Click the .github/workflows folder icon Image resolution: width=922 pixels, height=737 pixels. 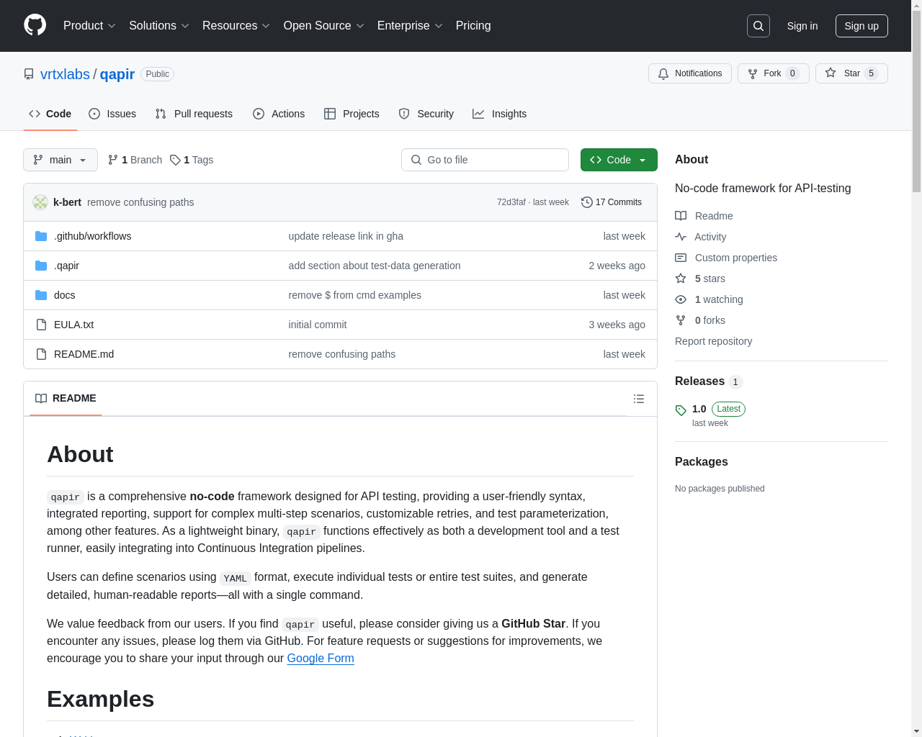(41, 236)
